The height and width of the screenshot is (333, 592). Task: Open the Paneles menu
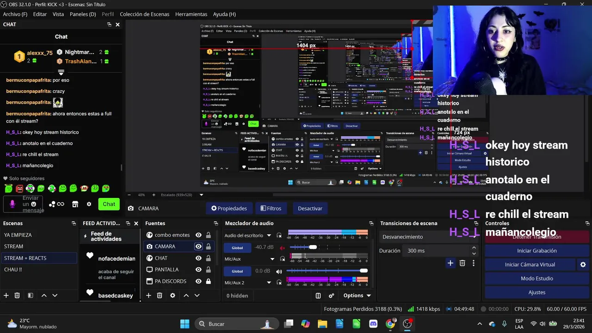(83, 14)
